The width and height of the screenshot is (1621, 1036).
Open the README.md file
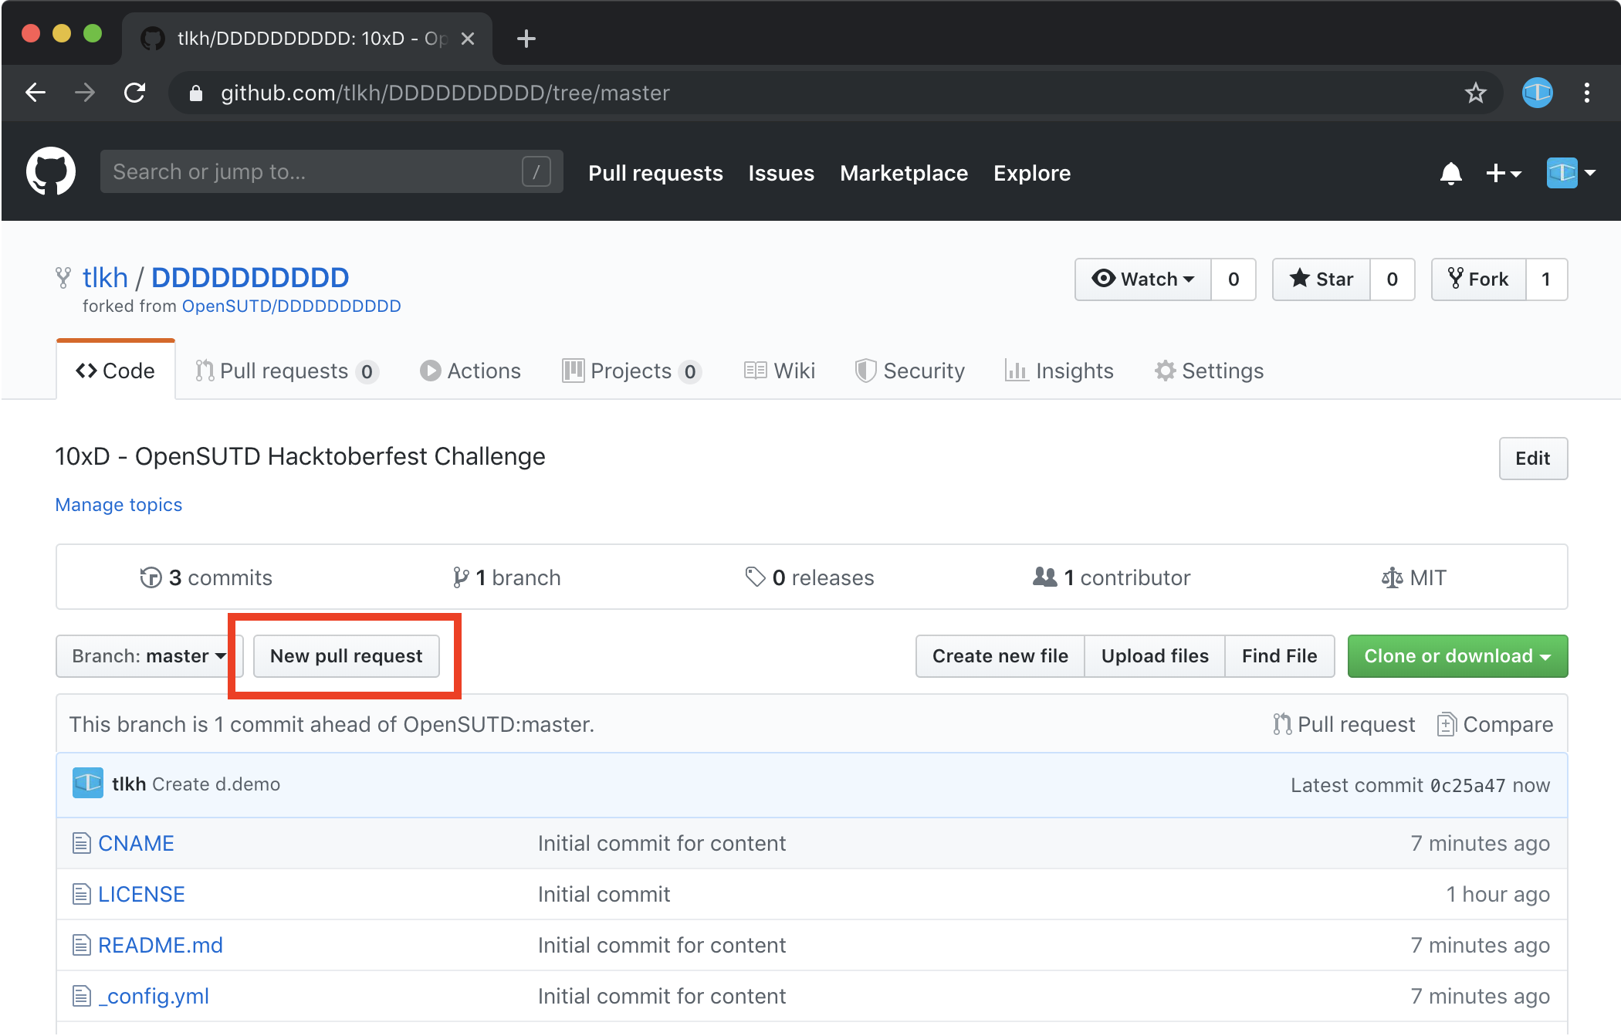click(160, 945)
